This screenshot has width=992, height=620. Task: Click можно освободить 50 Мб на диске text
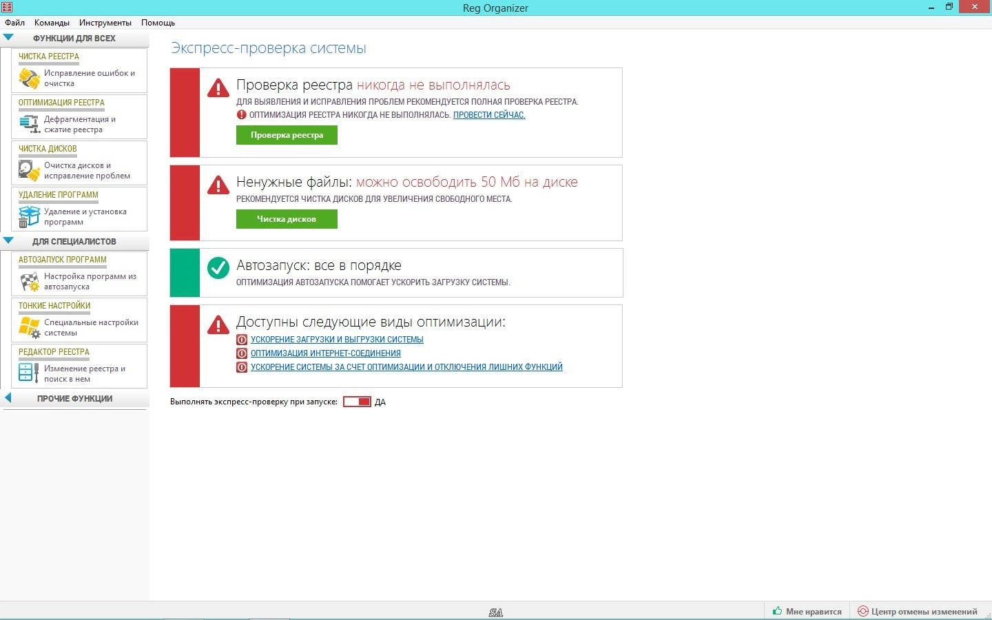click(467, 182)
